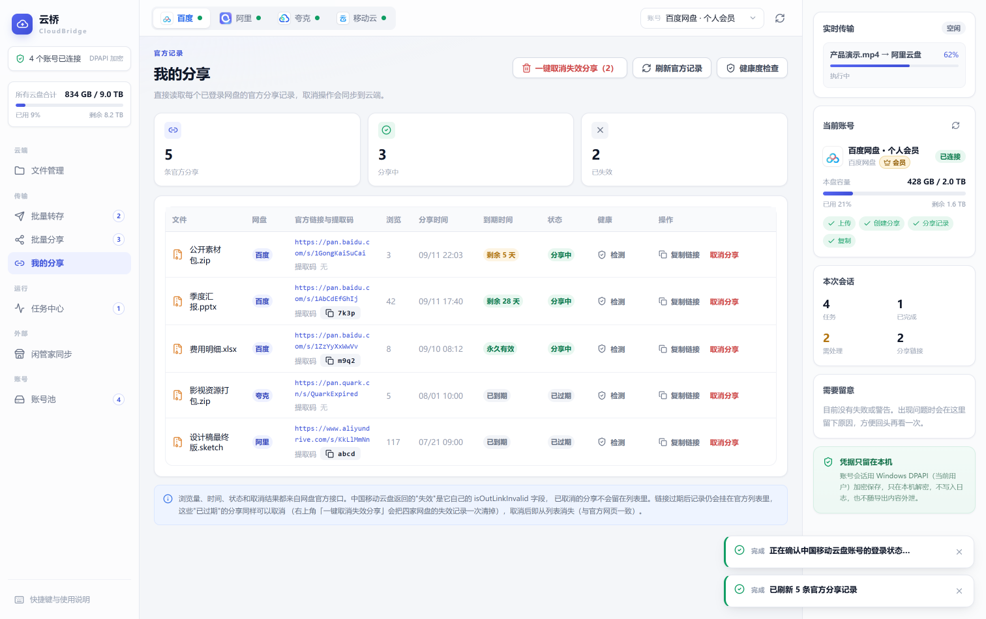This screenshot has height=619, width=986.
Task: Refresh the current account panel
Action: tap(955, 125)
